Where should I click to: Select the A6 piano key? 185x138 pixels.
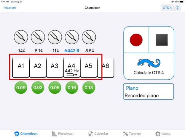click(106, 67)
